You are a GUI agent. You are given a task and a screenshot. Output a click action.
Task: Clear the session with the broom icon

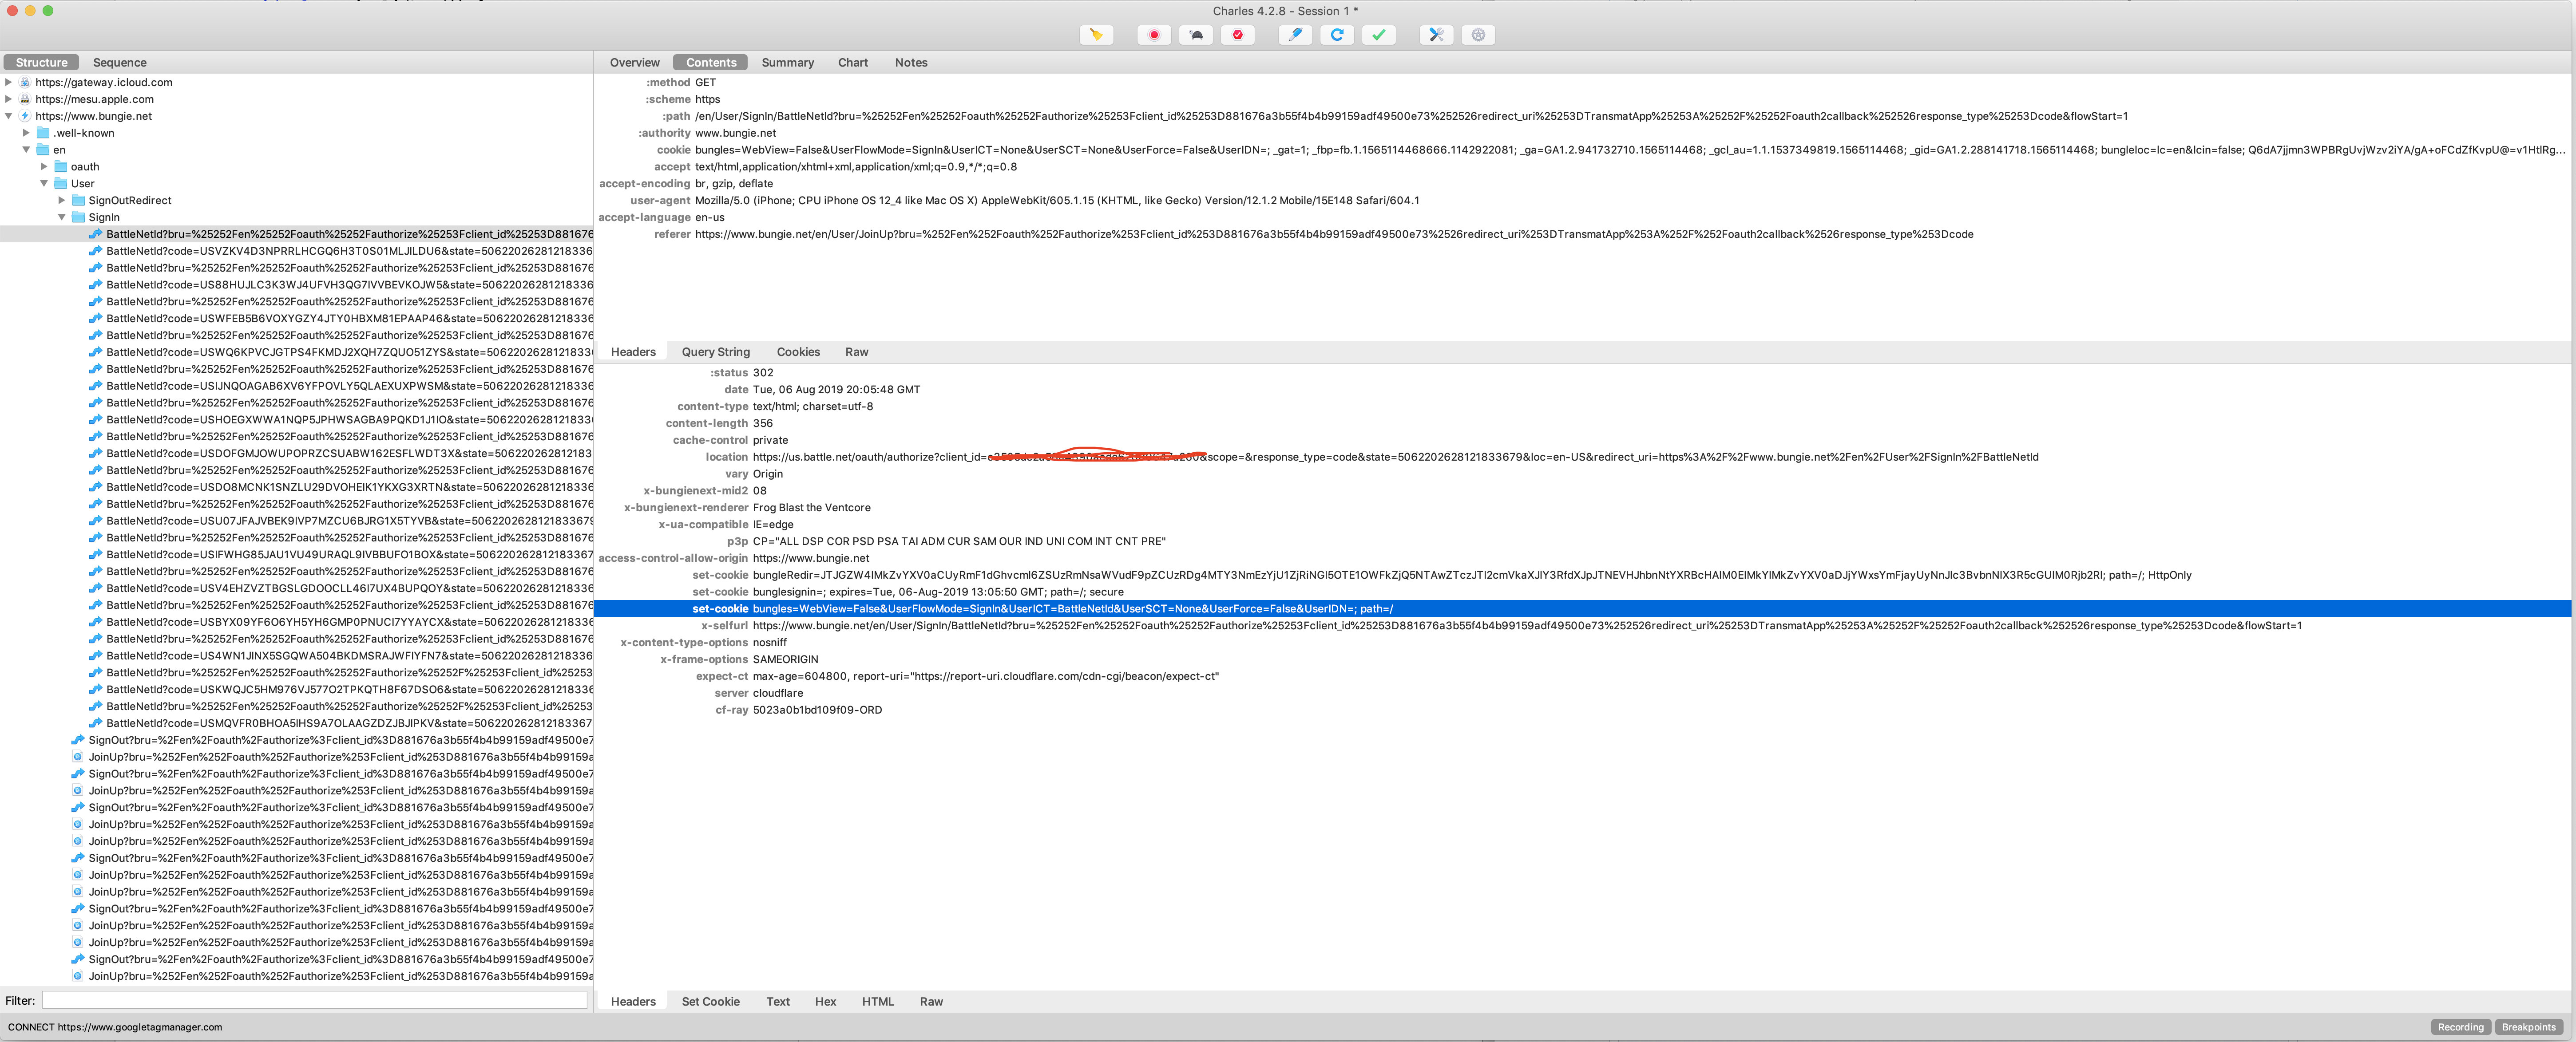[x=1096, y=35]
